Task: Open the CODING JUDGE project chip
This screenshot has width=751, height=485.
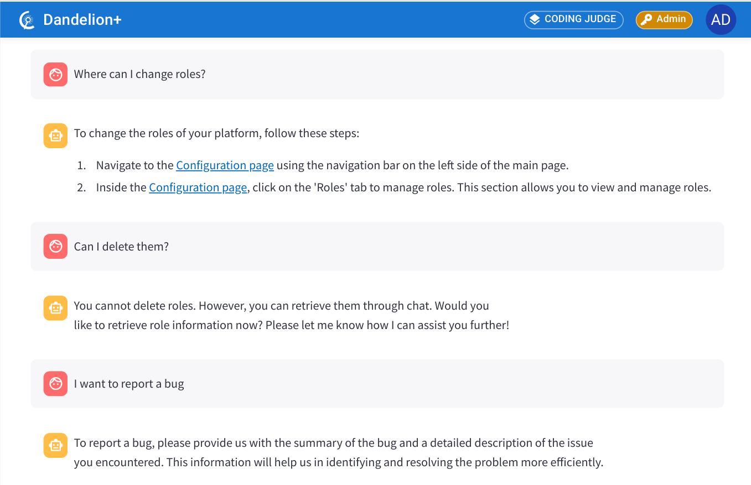Action: 573,19
